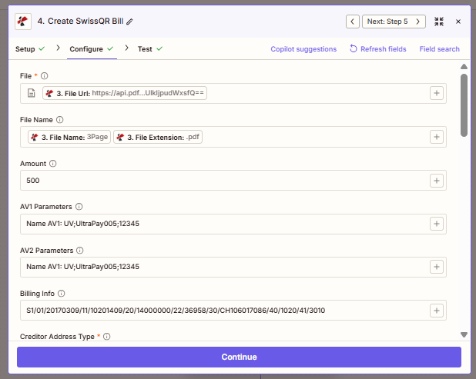
Task: Open Field search
Action: [439, 49]
